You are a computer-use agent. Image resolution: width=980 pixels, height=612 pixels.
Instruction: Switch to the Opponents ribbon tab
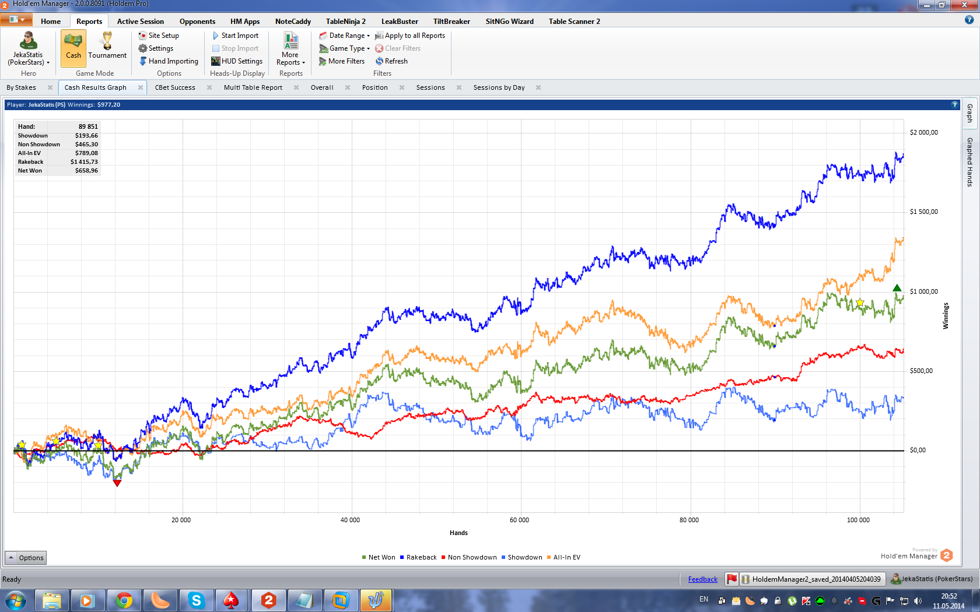point(197,22)
